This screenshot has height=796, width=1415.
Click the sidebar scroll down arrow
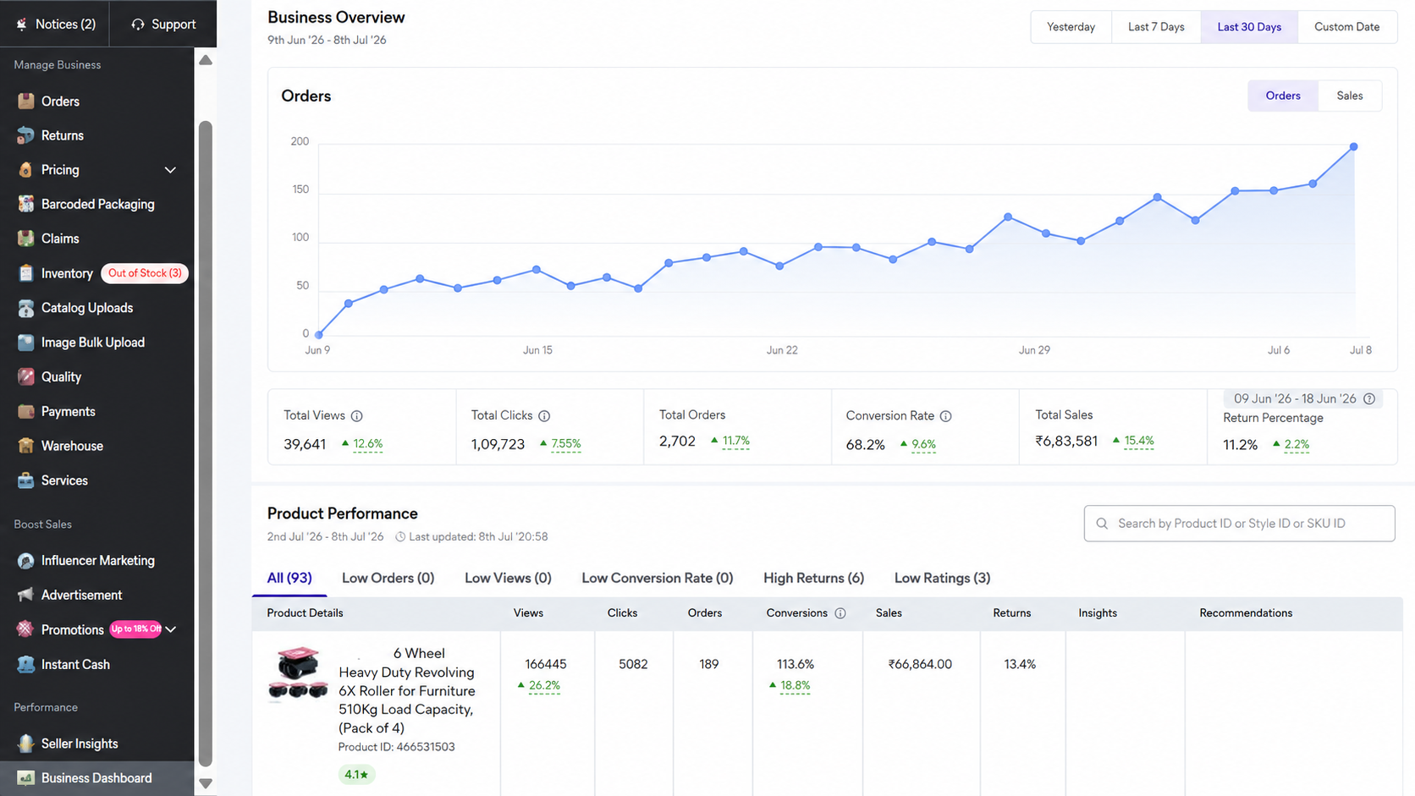206,784
